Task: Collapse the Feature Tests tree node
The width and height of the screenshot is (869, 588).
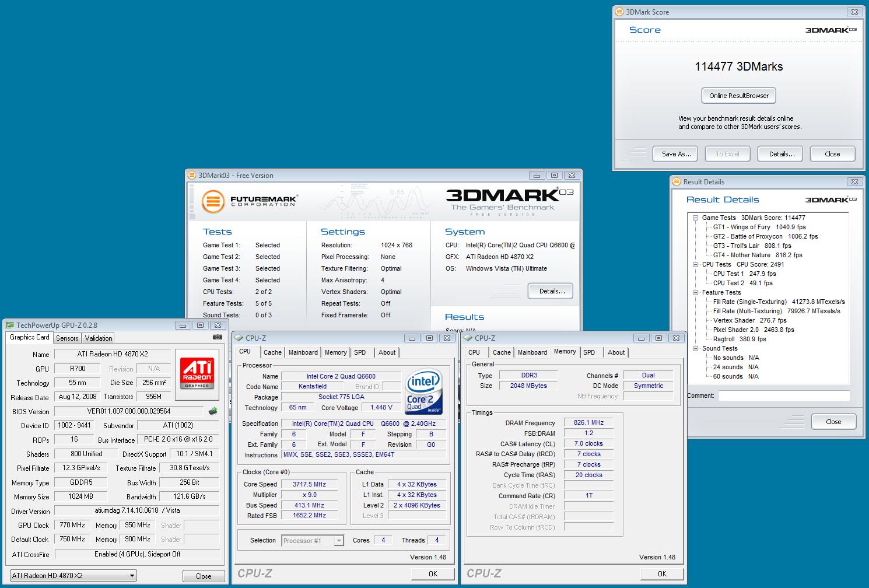Action: click(696, 292)
